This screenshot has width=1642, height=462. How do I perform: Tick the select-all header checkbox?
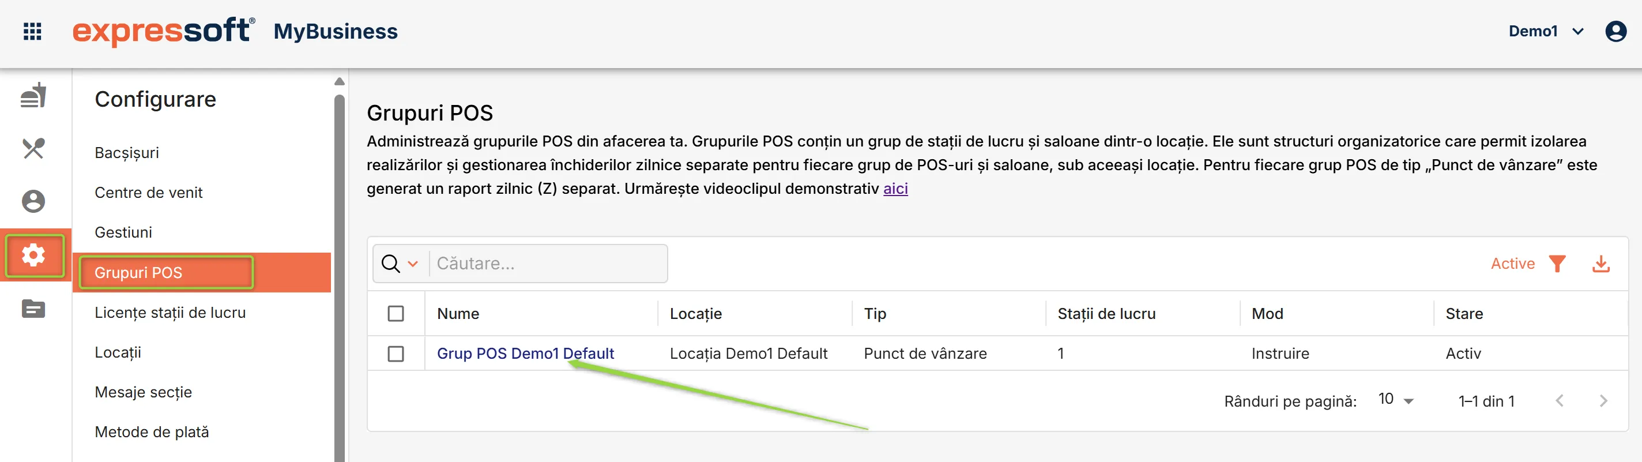point(396,313)
